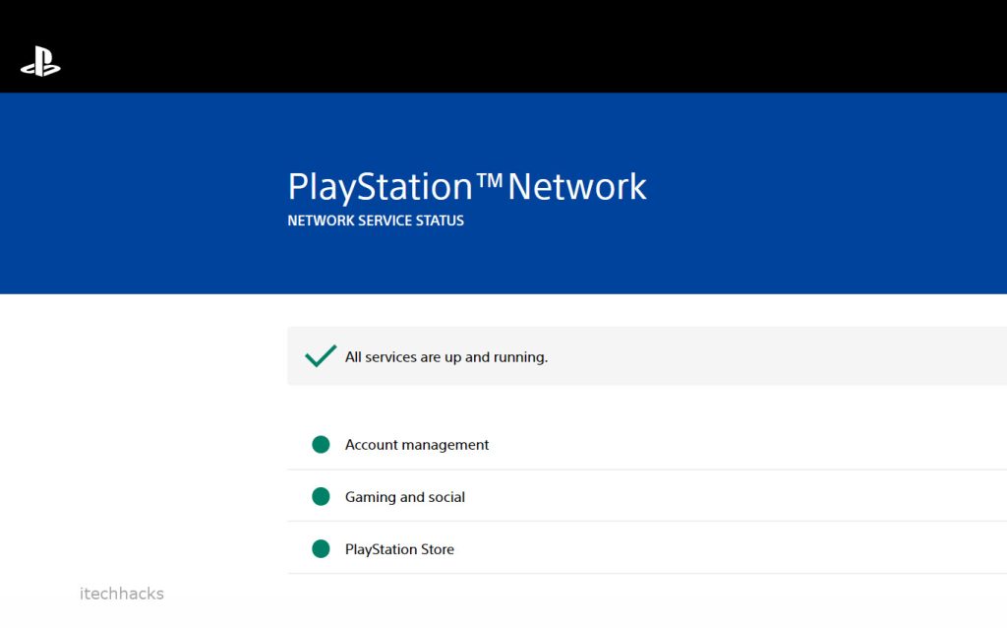Click the Network Service Status subtitle
The image size is (1007, 628).
[x=376, y=221]
